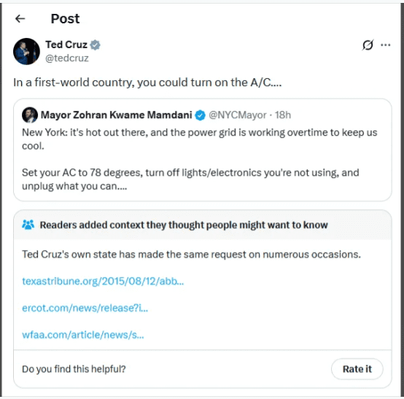Open Ted Cruz's profile avatar
Viewport: 404px width, 399px height.
26,51
